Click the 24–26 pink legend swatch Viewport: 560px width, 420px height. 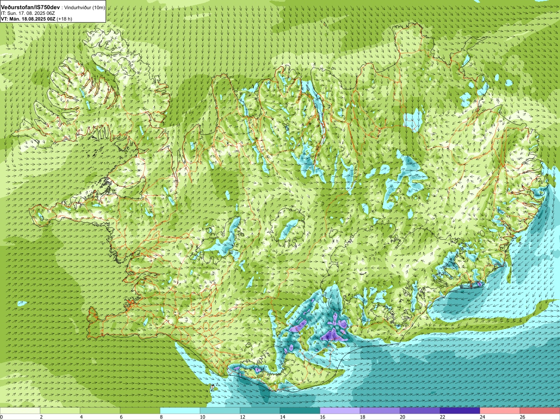pyautogui.click(x=500, y=411)
